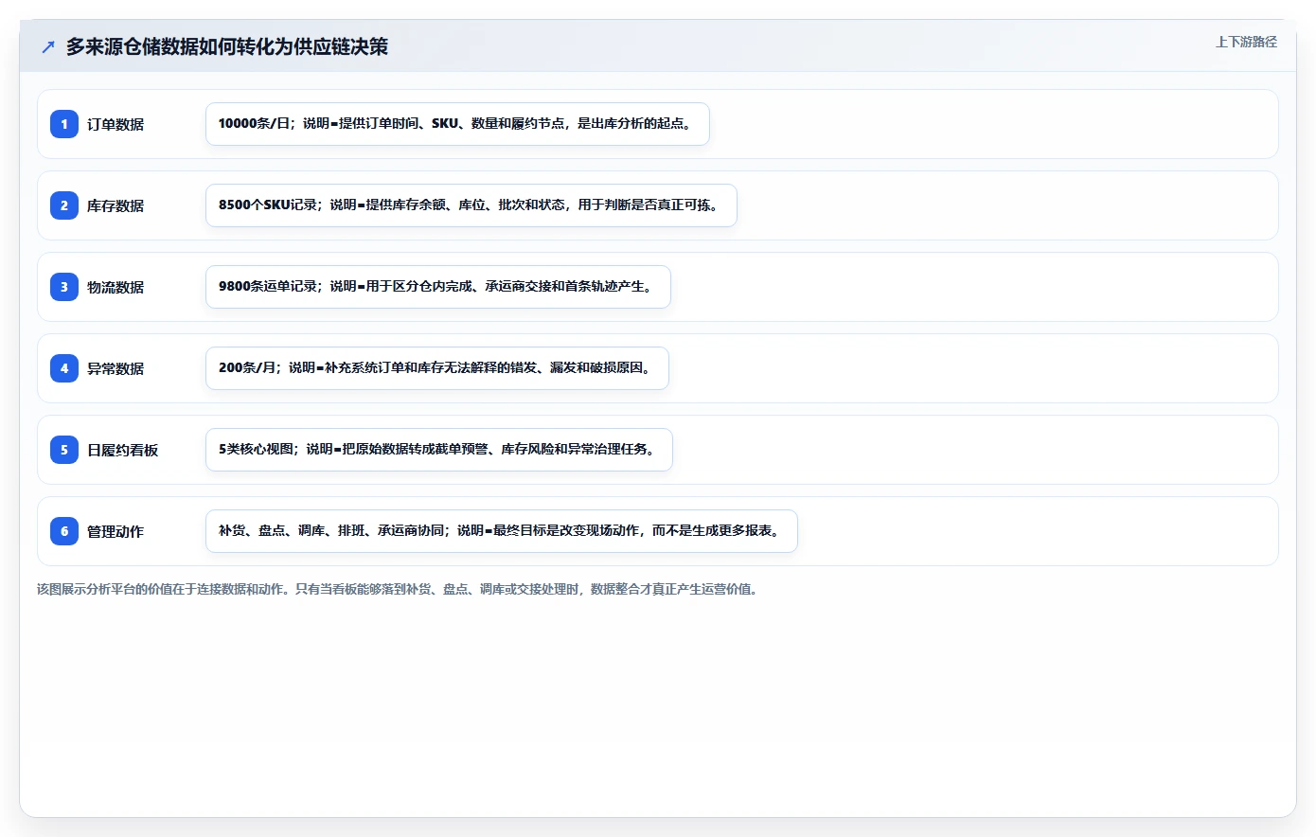Click the title 多来源仓储数据如何转化为供应链决策

click(226, 46)
